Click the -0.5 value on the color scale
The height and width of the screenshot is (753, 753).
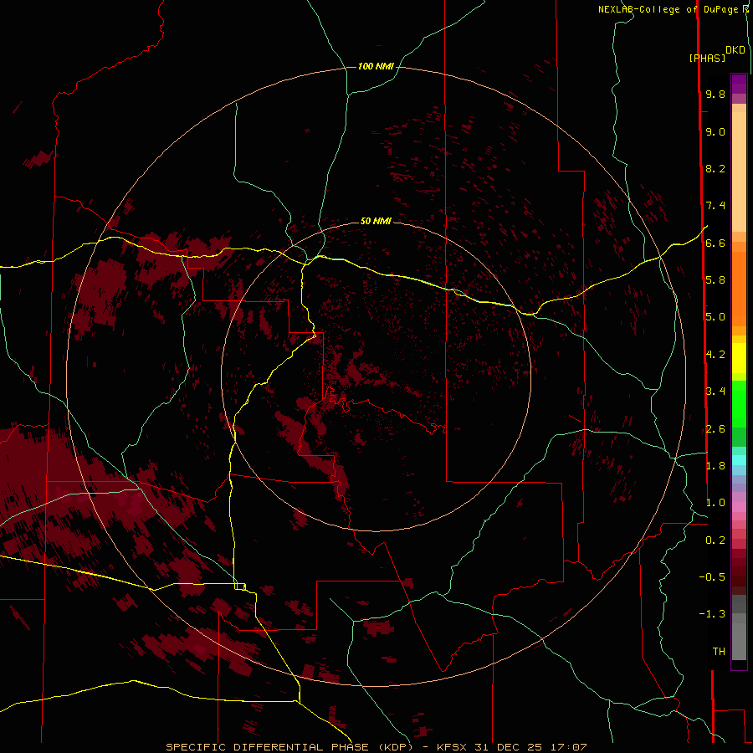[x=712, y=577]
